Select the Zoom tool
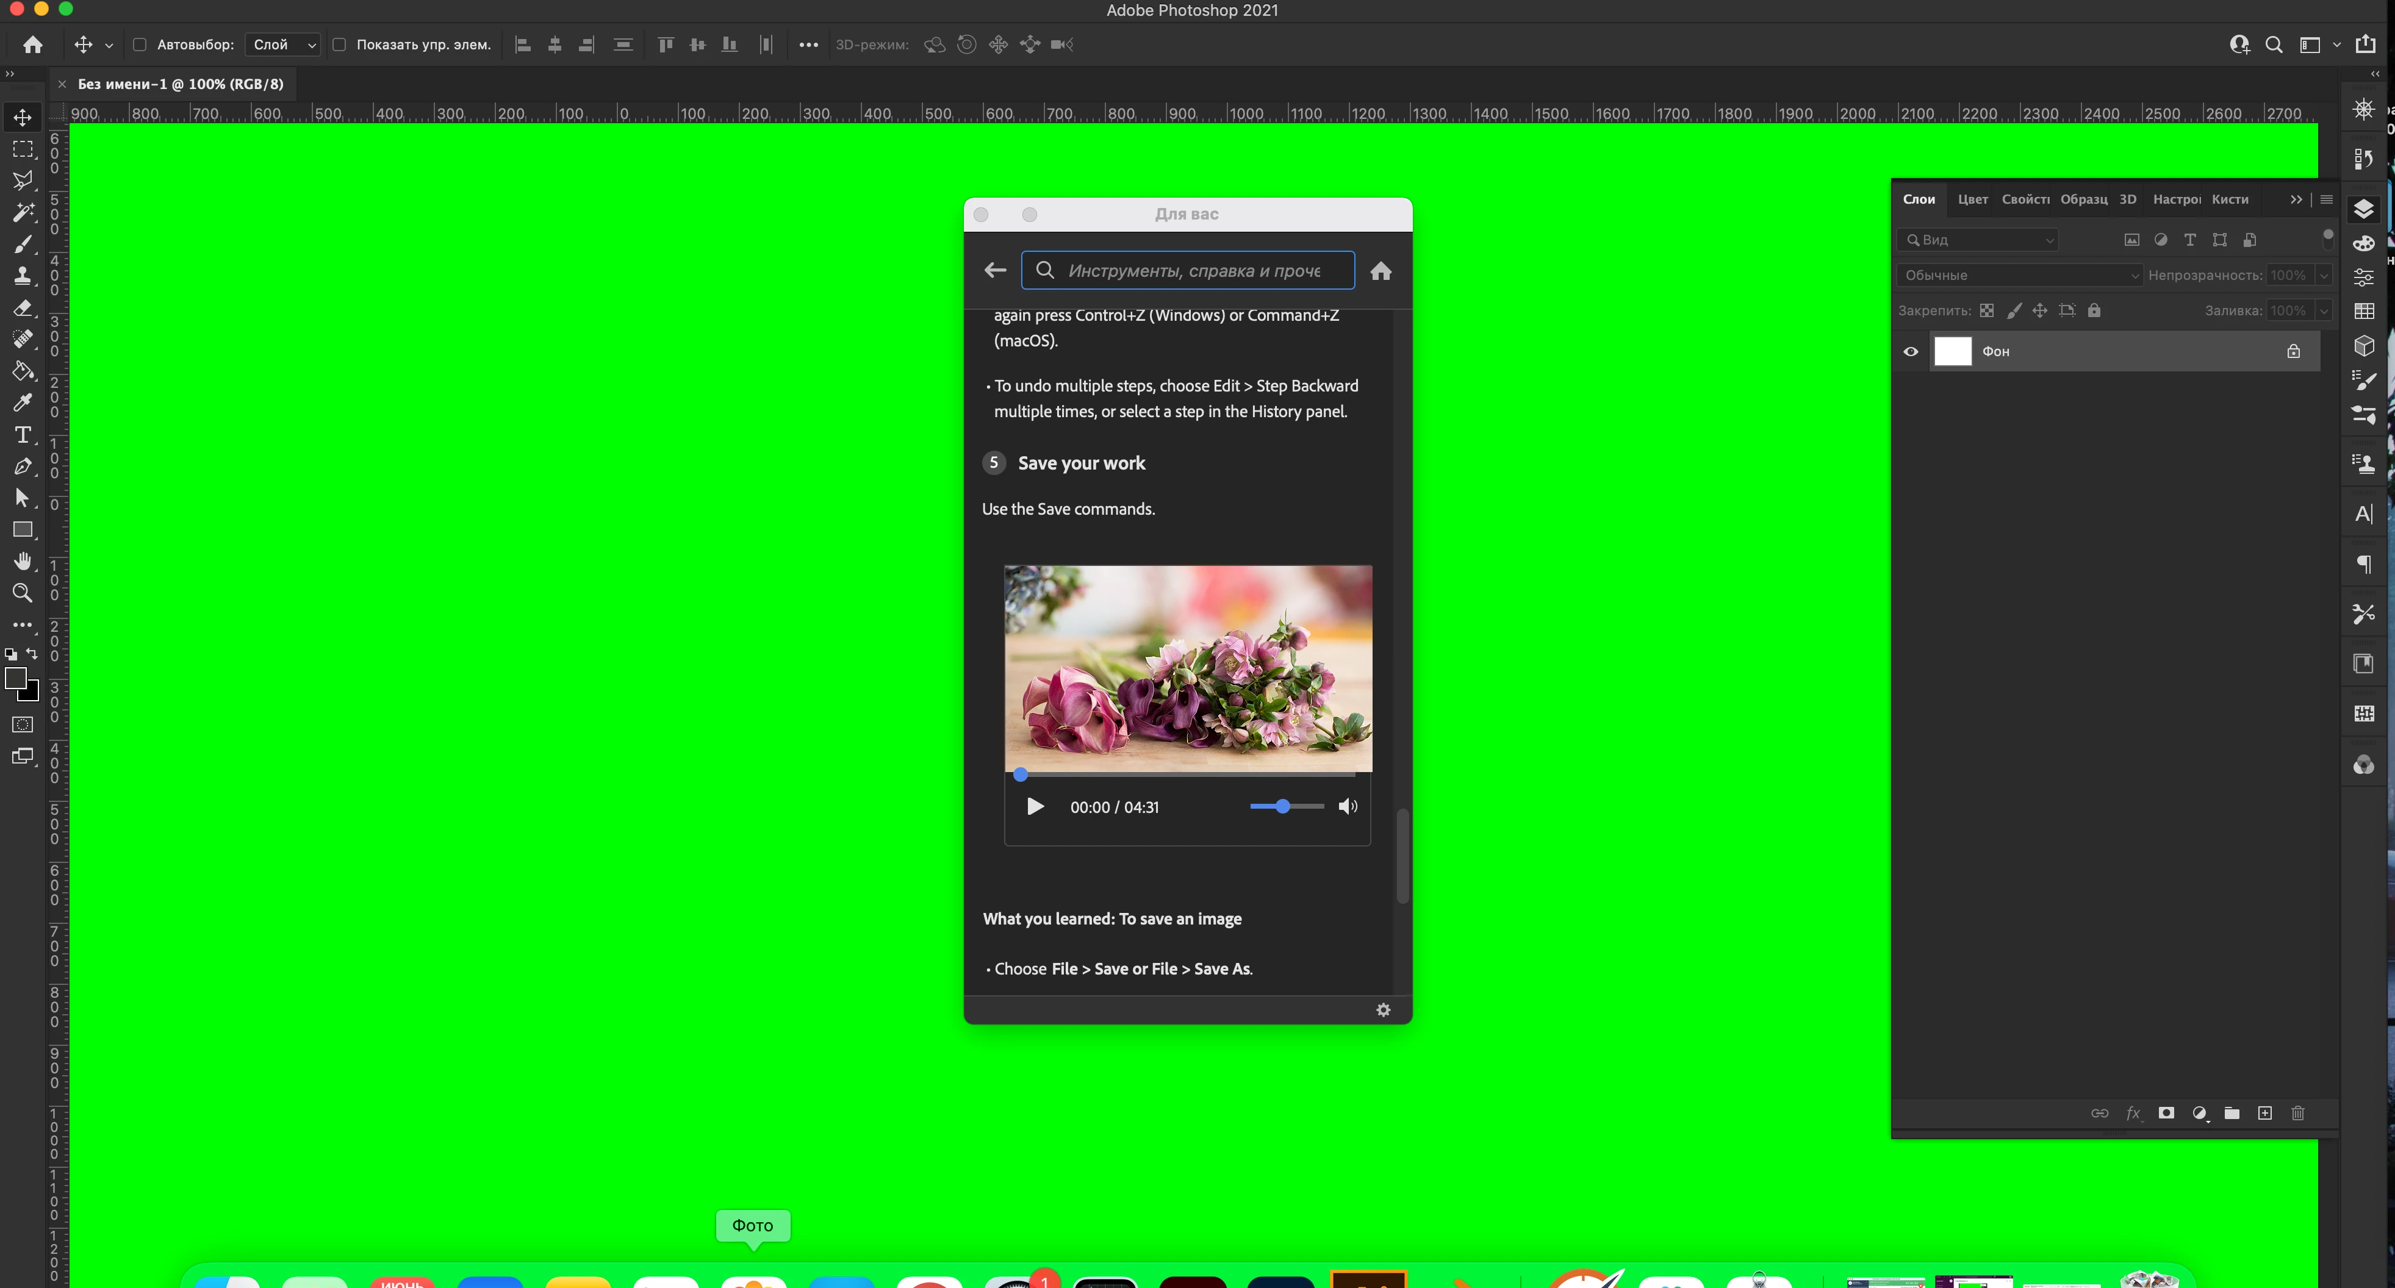The height and width of the screenshot is (1288, 2395). click(23, 593)
